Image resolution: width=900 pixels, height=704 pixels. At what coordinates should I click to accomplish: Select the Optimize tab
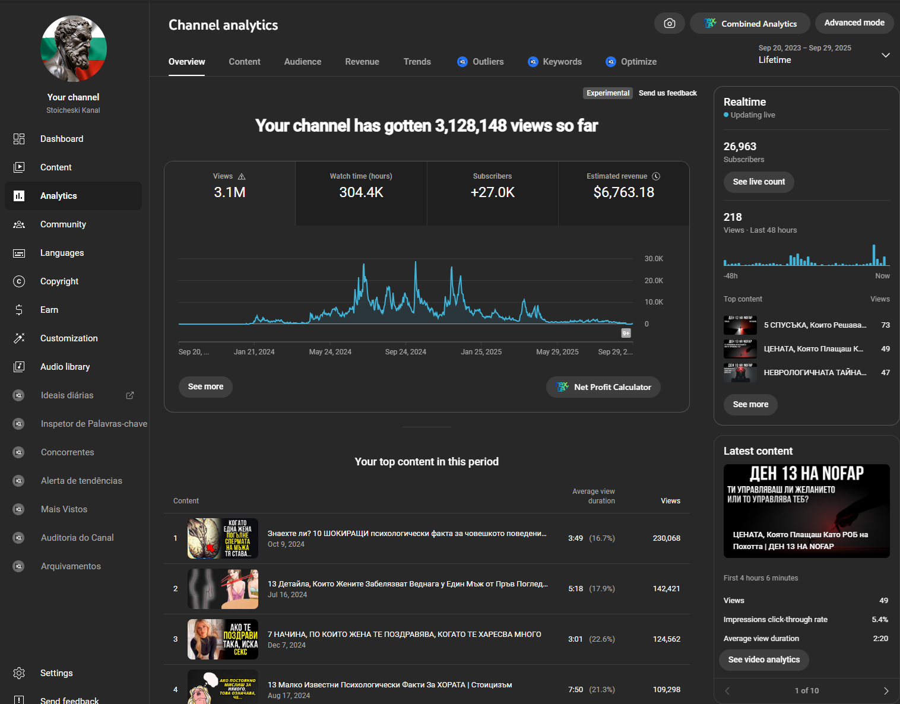631,62
